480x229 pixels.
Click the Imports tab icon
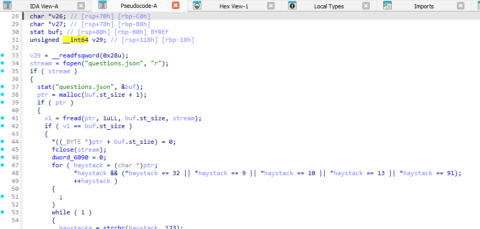[387, 6]
